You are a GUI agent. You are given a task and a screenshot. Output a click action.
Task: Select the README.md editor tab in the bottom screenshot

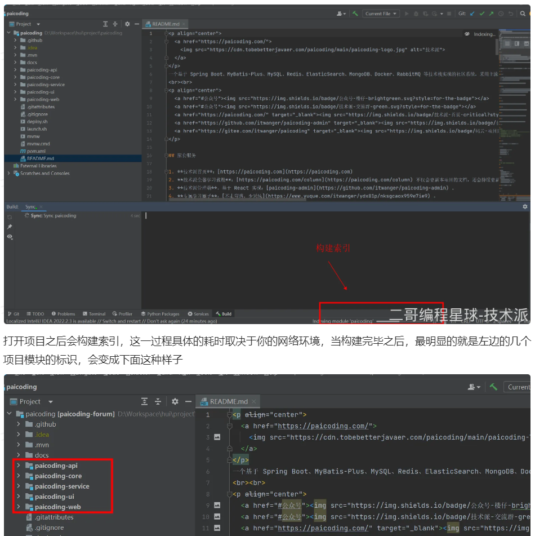click(x=228, y=401)
